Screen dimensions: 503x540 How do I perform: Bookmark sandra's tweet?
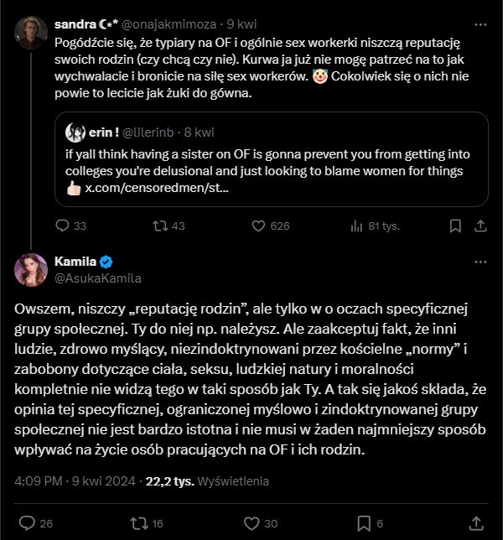coord(455,226)
